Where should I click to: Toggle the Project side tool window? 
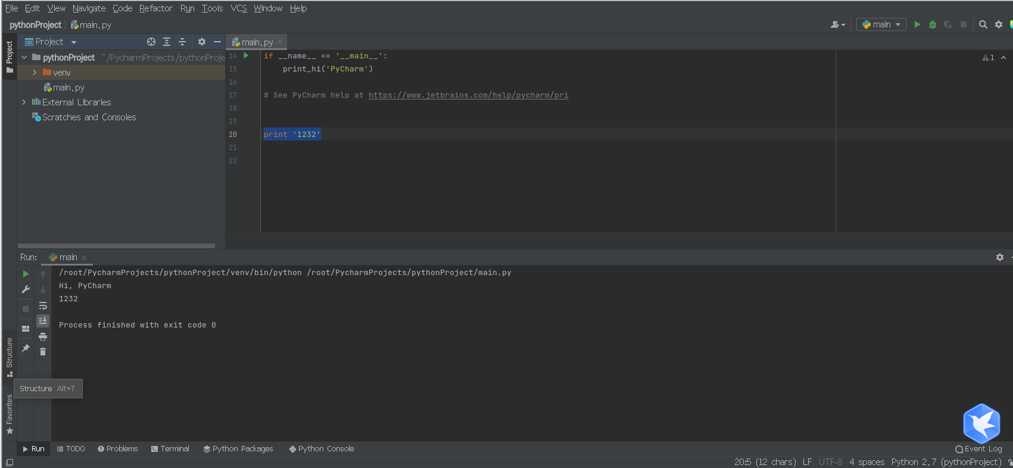point(9,57)
